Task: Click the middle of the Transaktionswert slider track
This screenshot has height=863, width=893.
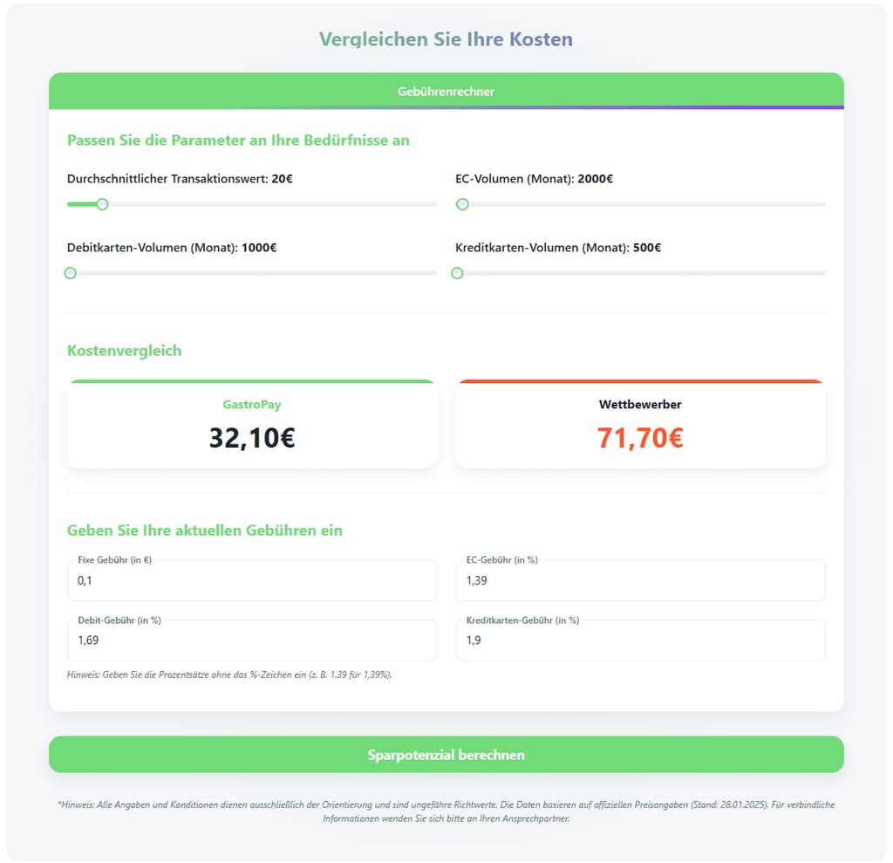Action: point(252,204)
